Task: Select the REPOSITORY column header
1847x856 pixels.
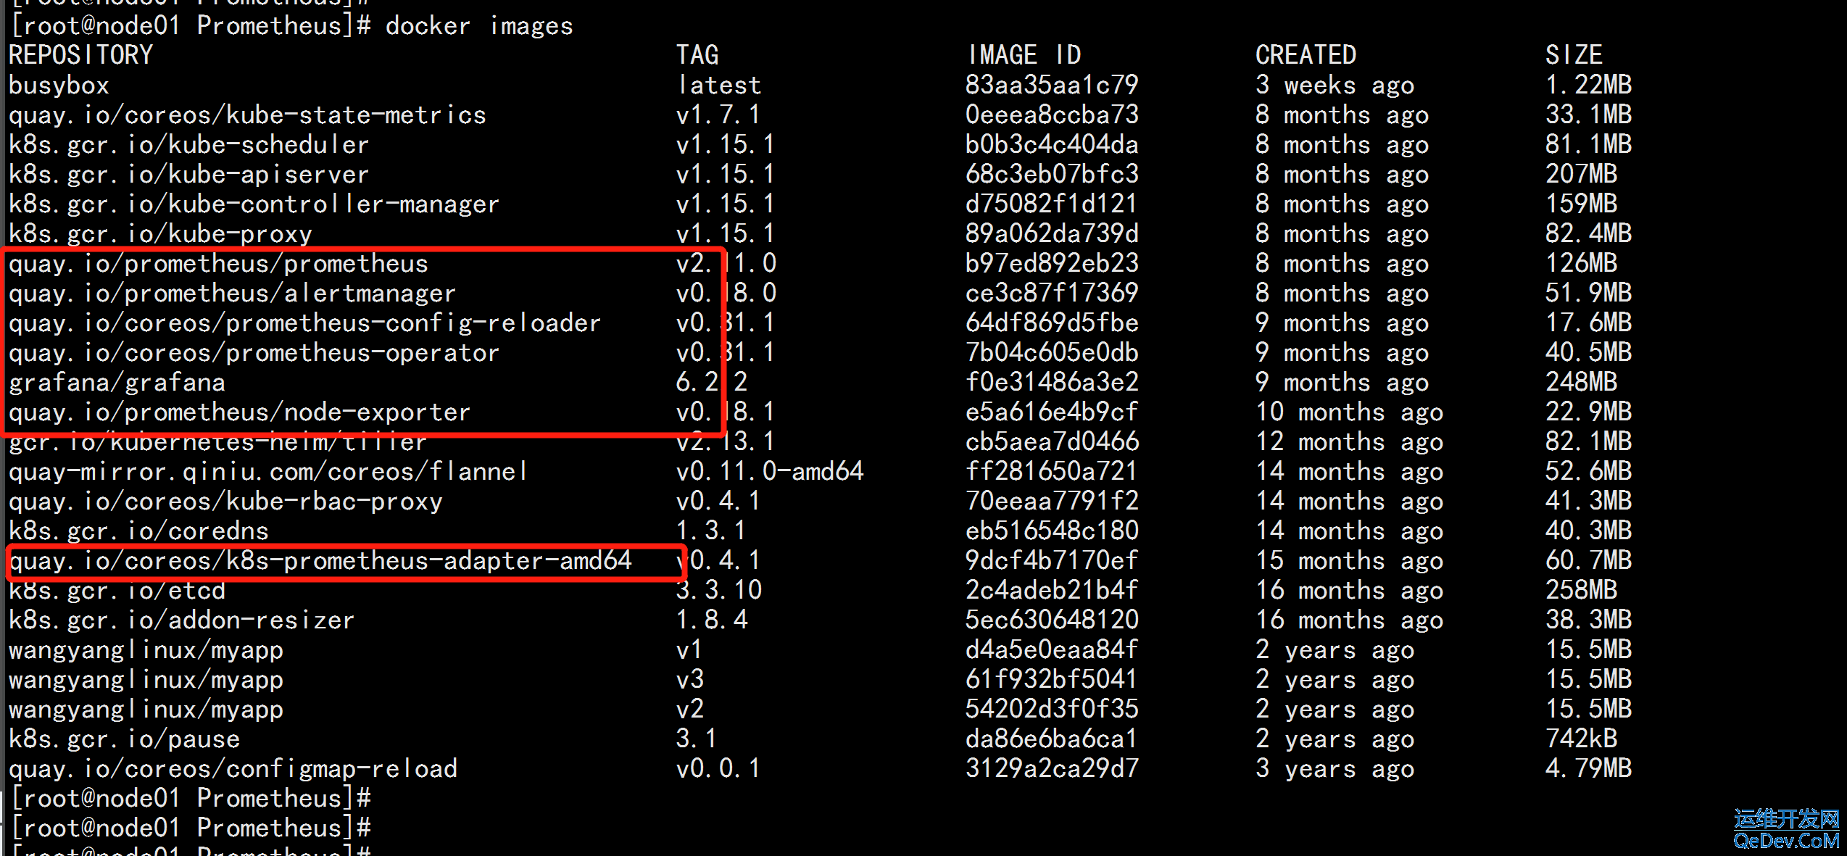Action: point(81,55)
